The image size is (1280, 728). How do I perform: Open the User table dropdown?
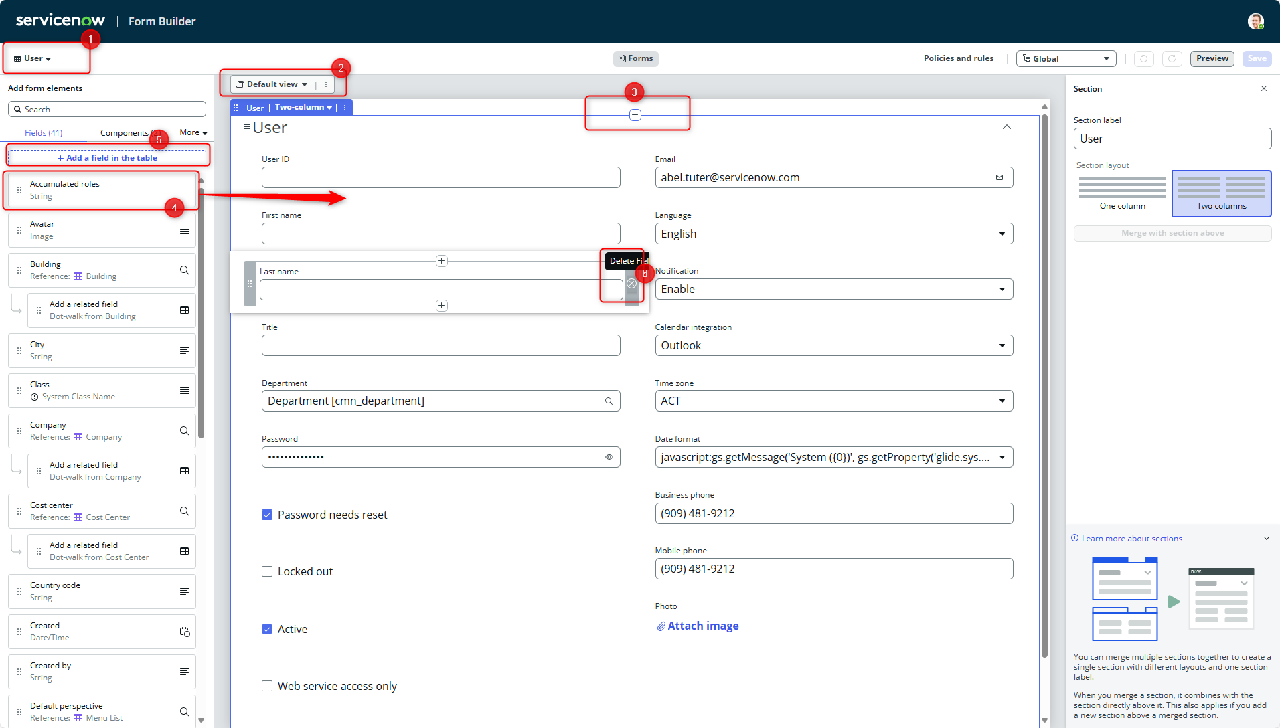click(x=33, y=58)
